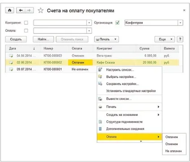Screen dimensions: 190x162
Task: Click the Организация field showing Конфетпром
Action: [151, 23]
